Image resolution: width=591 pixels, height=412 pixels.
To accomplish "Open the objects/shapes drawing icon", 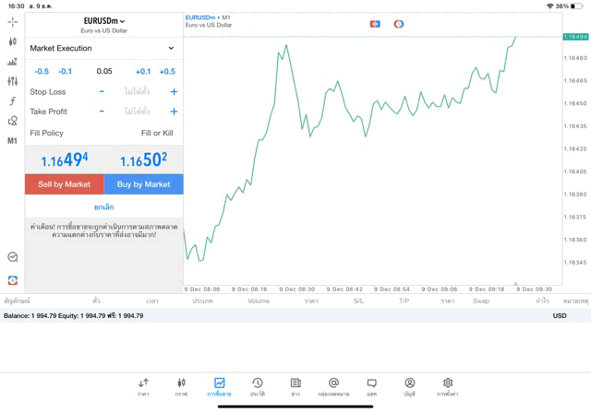I will pyautogui.click(x=12, y=121).
